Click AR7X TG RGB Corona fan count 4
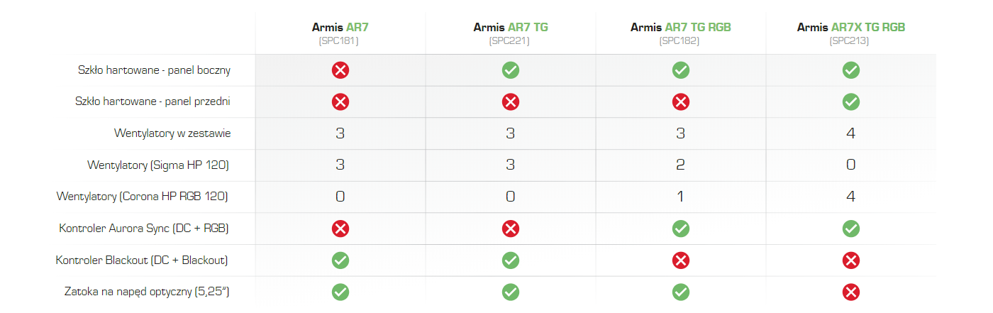This screenshot has height=313, width=993. click(851, 197)
